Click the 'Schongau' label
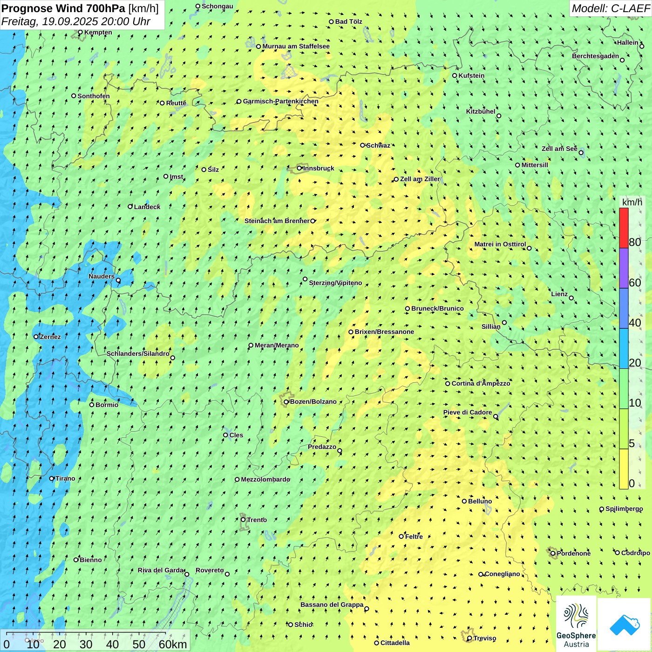 coord(217,6)
